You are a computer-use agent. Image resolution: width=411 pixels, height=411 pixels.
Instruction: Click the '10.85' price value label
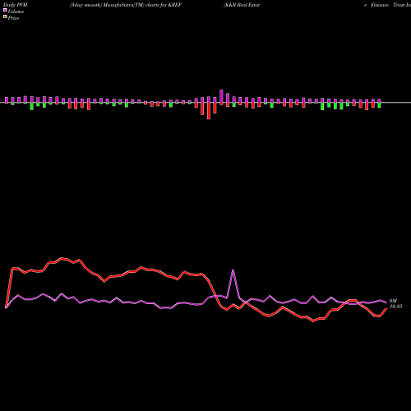coord(396,307)
